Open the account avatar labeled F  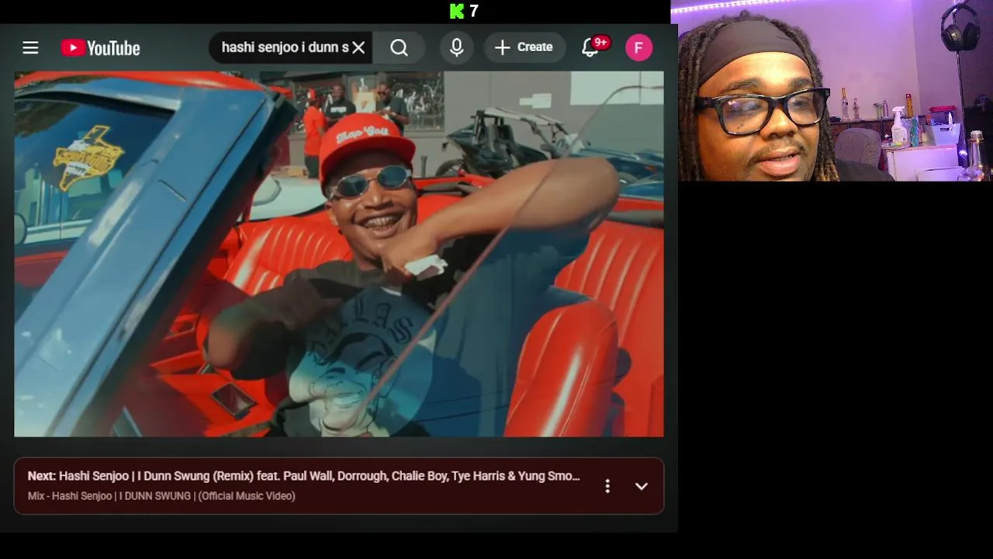(639, 48)
